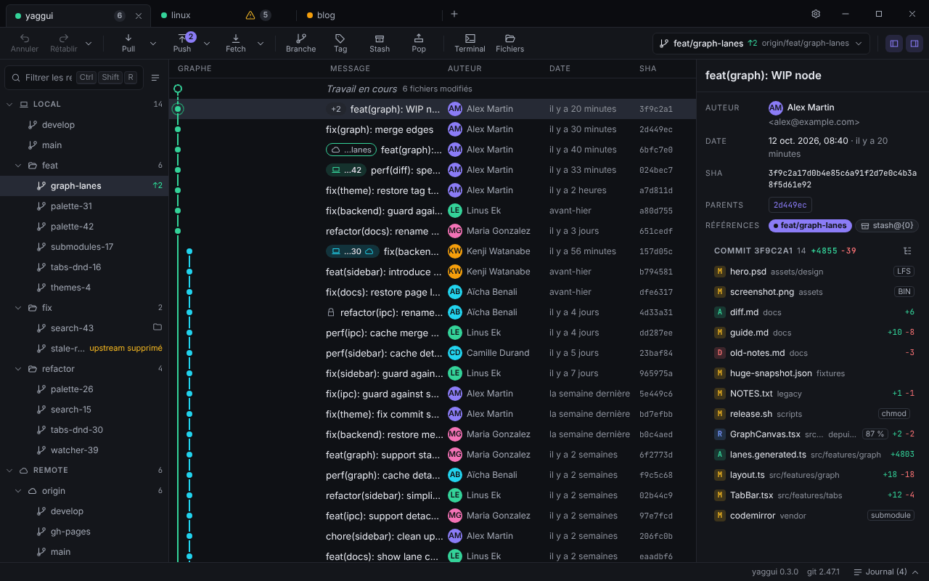Collapse the LOCAL branches section

coord(10,105)
